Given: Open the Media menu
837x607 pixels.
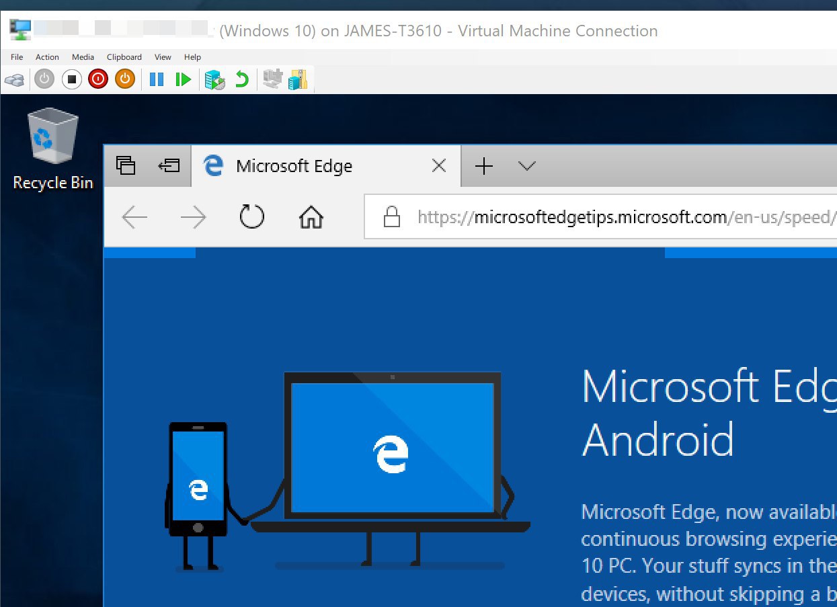Looking at the screenshot, I should 83,57.
